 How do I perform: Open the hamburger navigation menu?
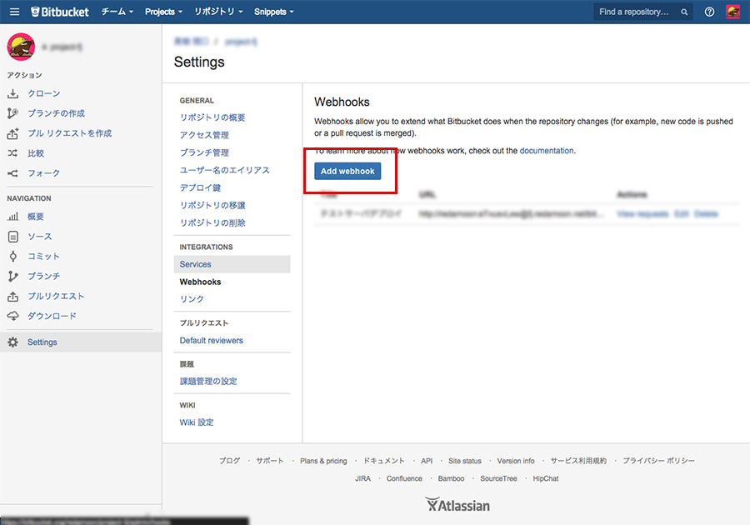pos(13,12)
